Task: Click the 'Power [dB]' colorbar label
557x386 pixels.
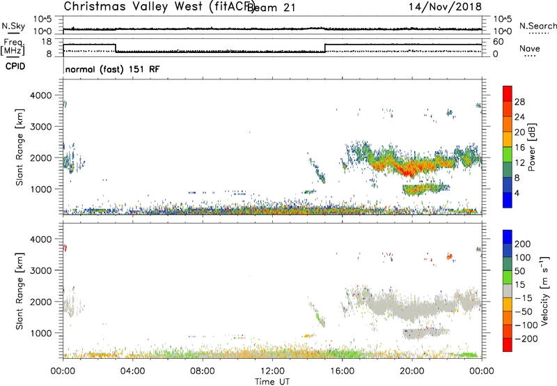Action: pos(532,147)
